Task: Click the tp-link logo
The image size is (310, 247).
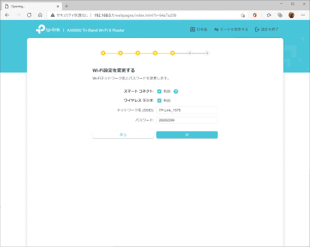Action: click(x=48, y=29)
